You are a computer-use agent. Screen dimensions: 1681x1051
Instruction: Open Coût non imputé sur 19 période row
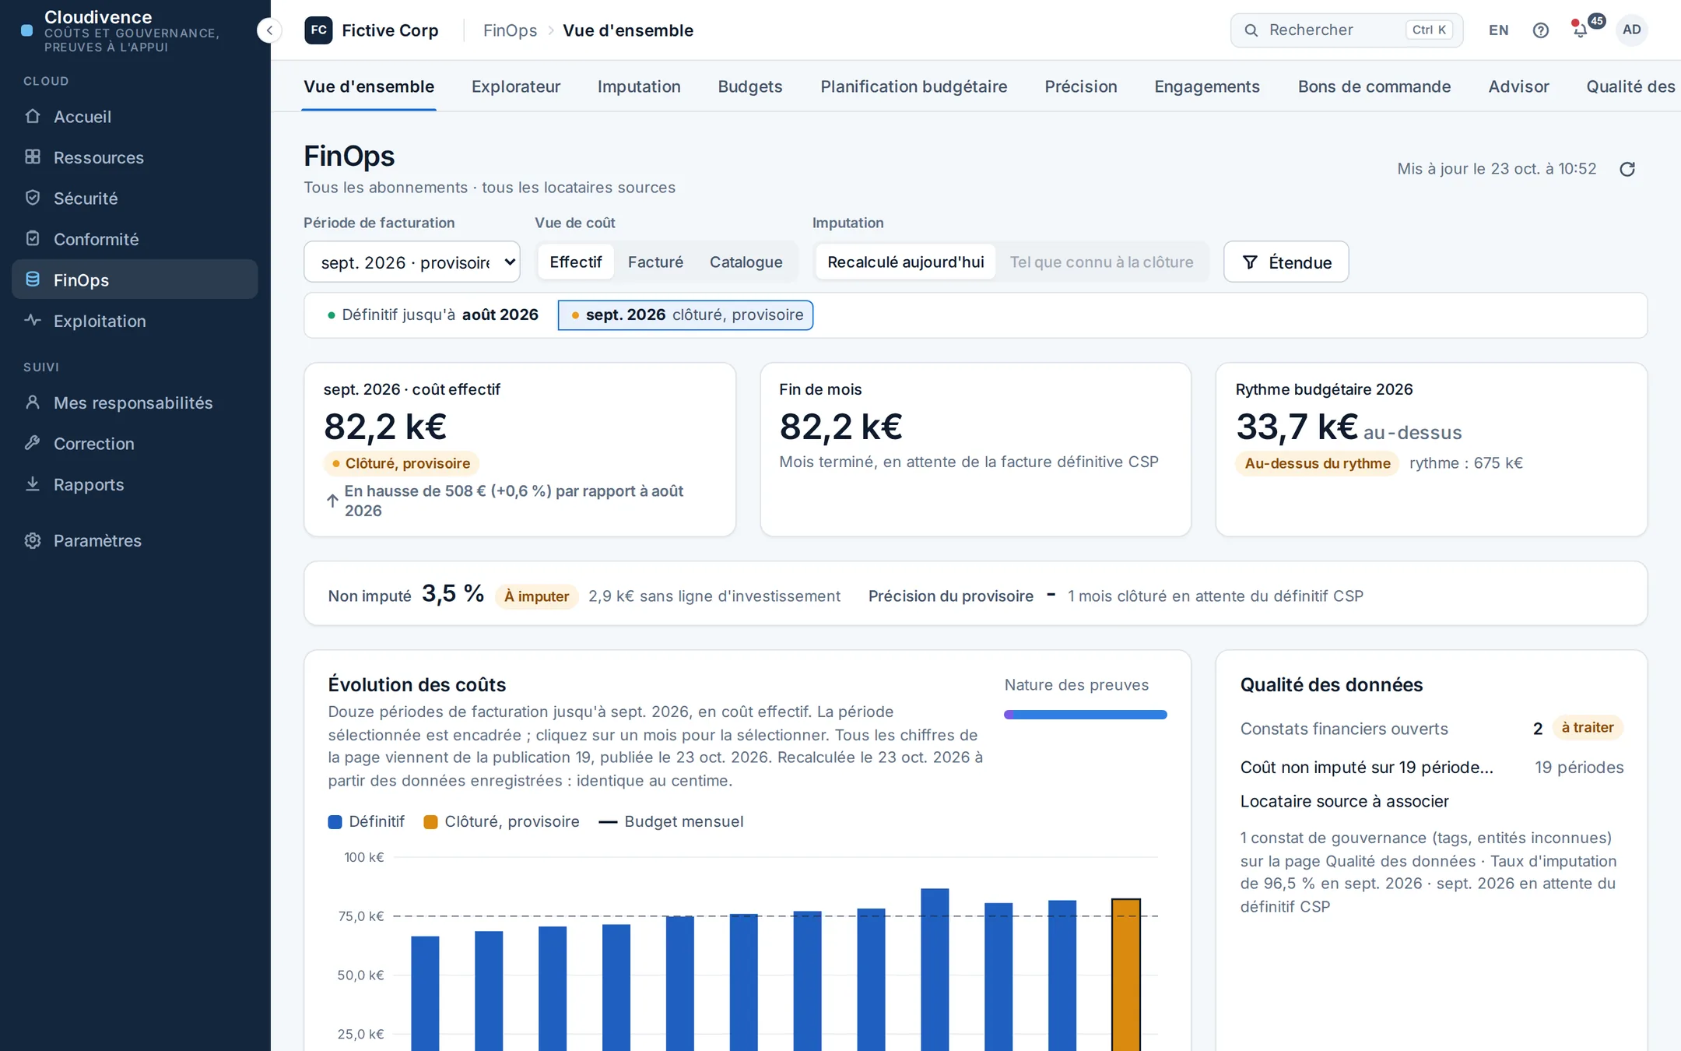[x=1431, y=768]
